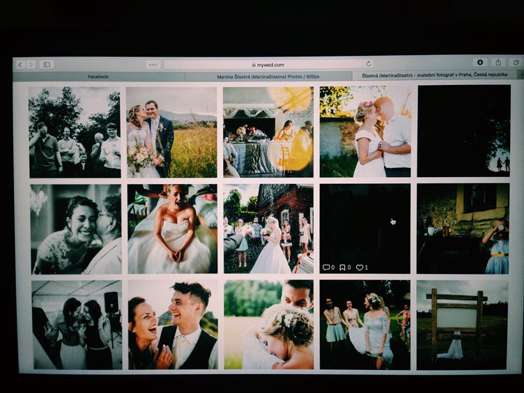Open photo of groom embracing bride with flower crown
The width and height of the screenshot is (524, 393).
[x=269, y=325]
